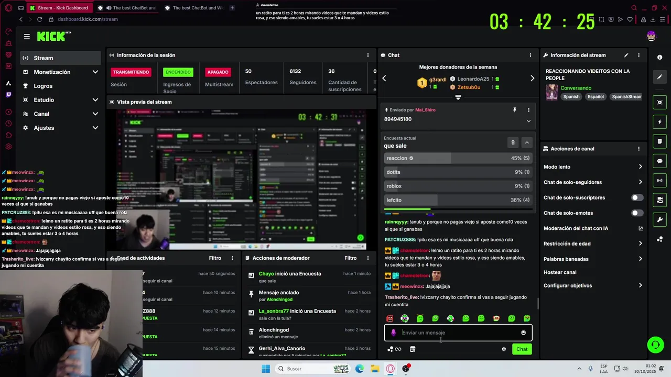Click the document icon in right sidebar

click(x=660, y=141)
